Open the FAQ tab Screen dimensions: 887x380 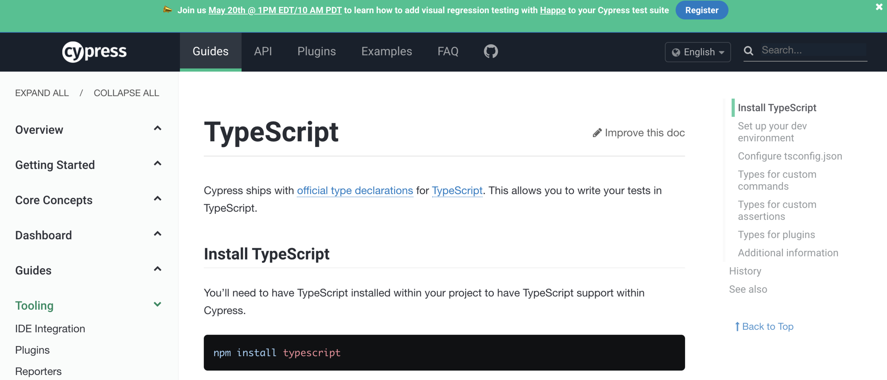[448, 52]
